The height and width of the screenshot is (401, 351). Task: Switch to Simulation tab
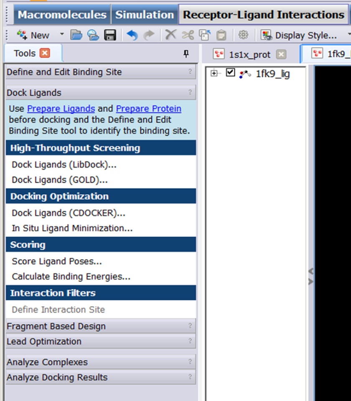point(145,15)
